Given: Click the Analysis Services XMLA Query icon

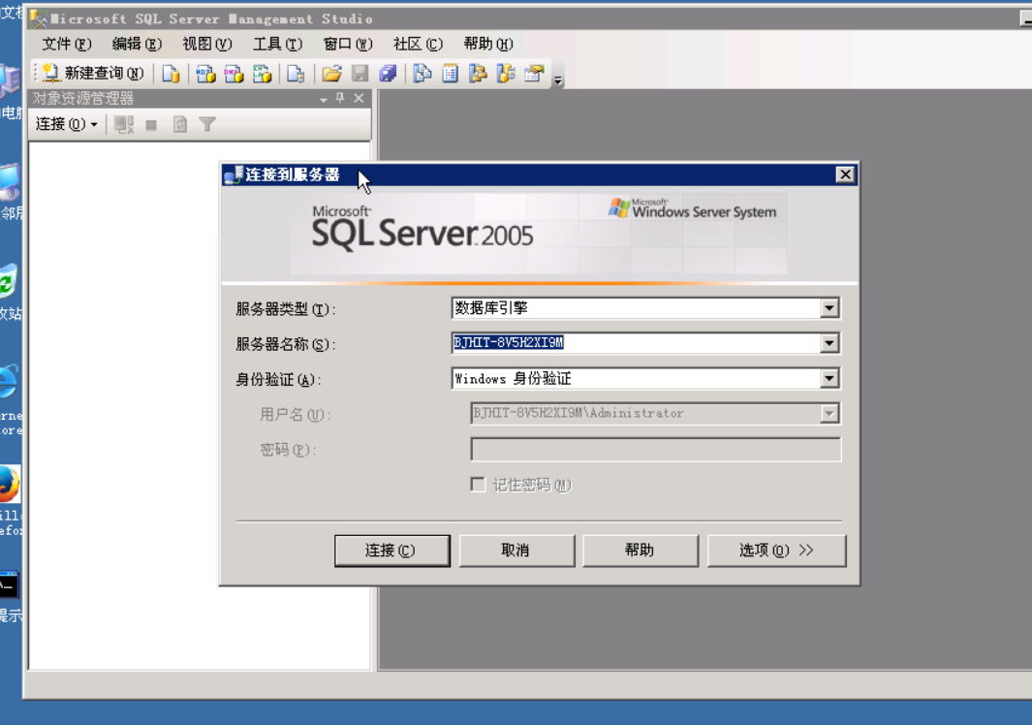Looking at the screenshot, I should pos(262,73).
